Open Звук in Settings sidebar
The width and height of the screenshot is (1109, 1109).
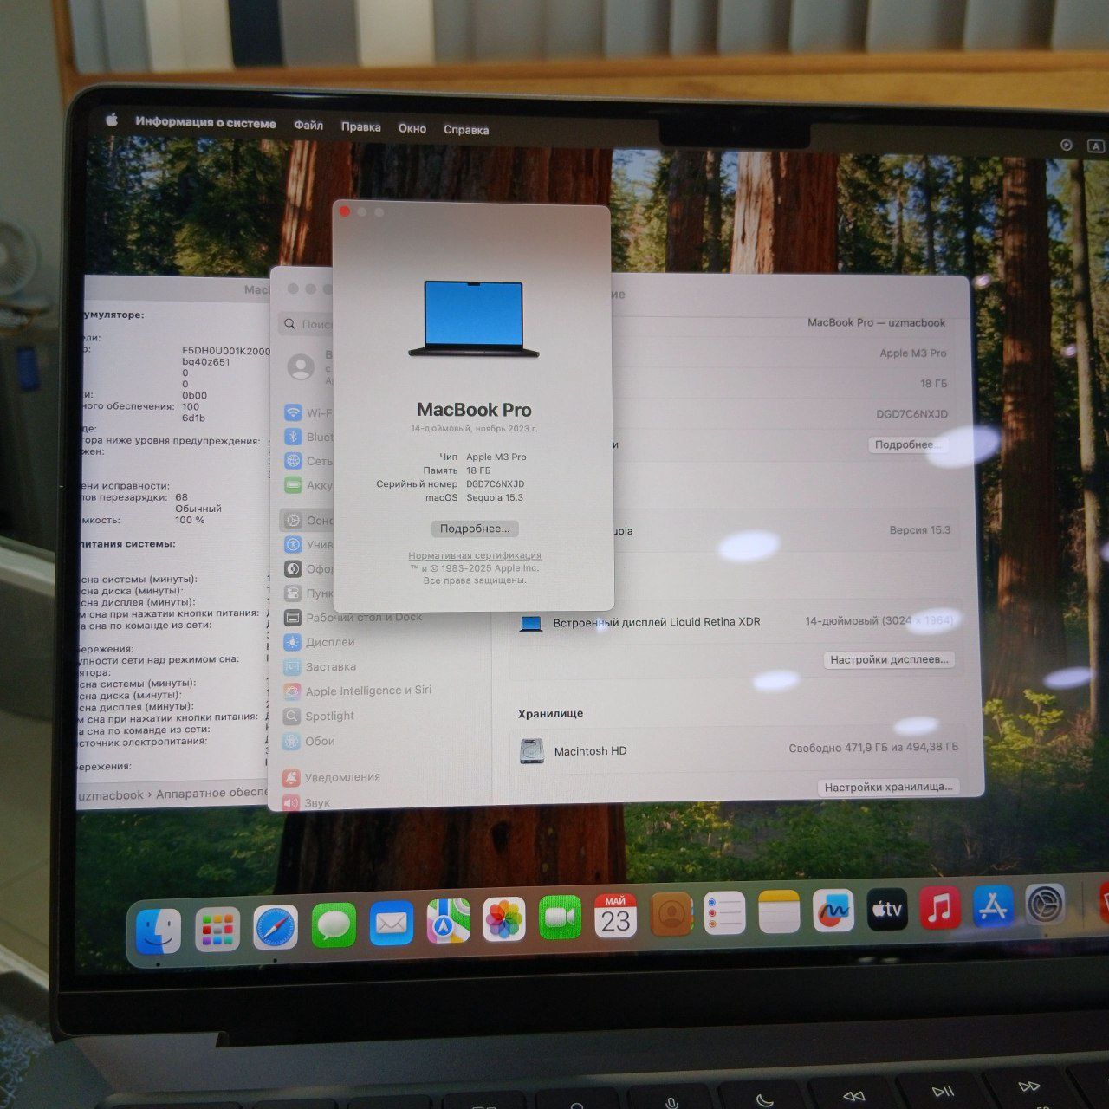307,802
